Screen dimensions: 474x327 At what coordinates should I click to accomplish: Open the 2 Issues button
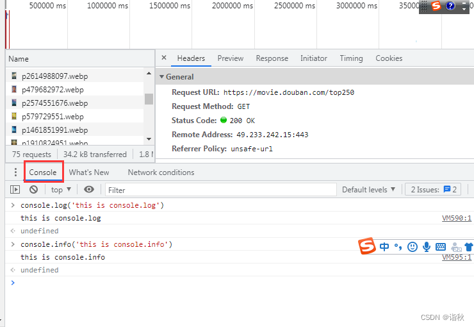pos(433,189)
